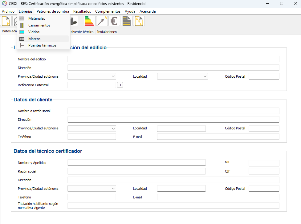Select the Marcos menu item
Viewport: 301px width, 224px height.
[x=34, y=39]
